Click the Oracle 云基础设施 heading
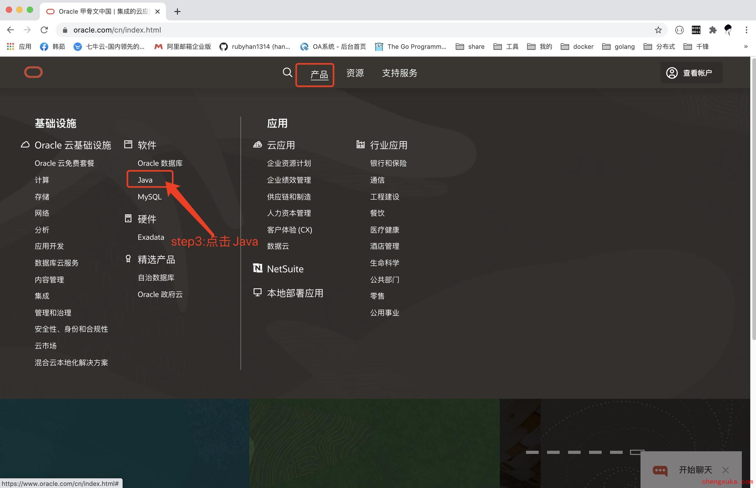Image resolution: width=756 pixels, height=488 pixels. click(73, 145)
